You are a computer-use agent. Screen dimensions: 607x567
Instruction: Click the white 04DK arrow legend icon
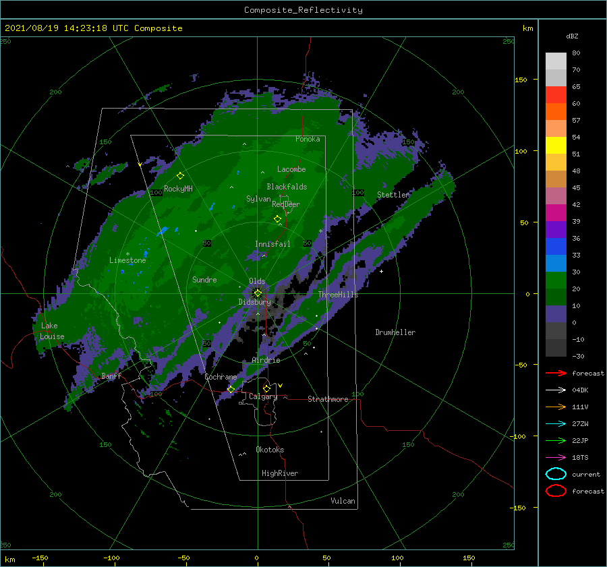556,390
